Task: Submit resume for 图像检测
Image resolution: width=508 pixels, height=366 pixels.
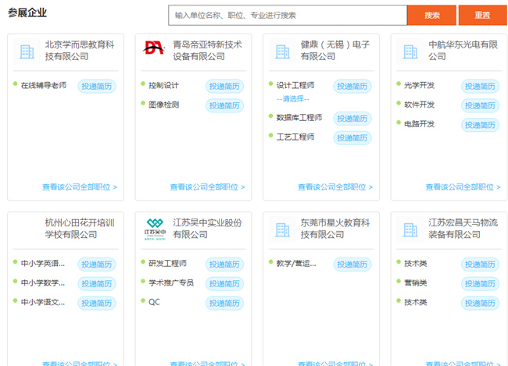Action: pyautogui.click(x=224, y=105)
